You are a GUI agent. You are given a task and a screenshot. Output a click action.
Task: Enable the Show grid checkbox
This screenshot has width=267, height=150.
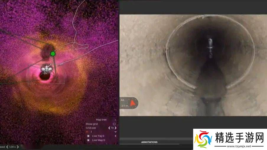[x=114, y=124]
